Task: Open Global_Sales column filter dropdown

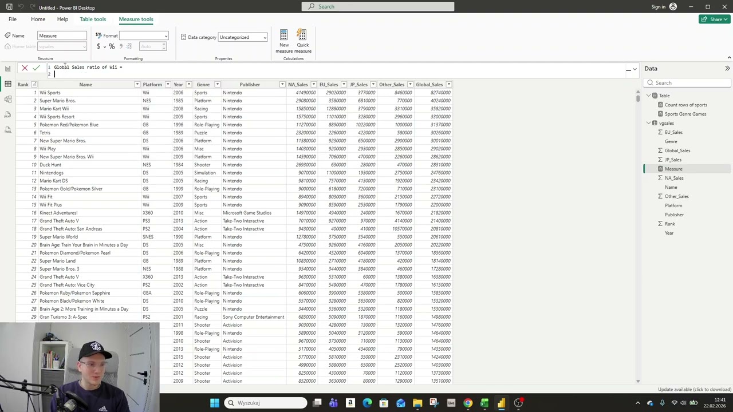Action: pyautogui.click(x=448, y=85)
